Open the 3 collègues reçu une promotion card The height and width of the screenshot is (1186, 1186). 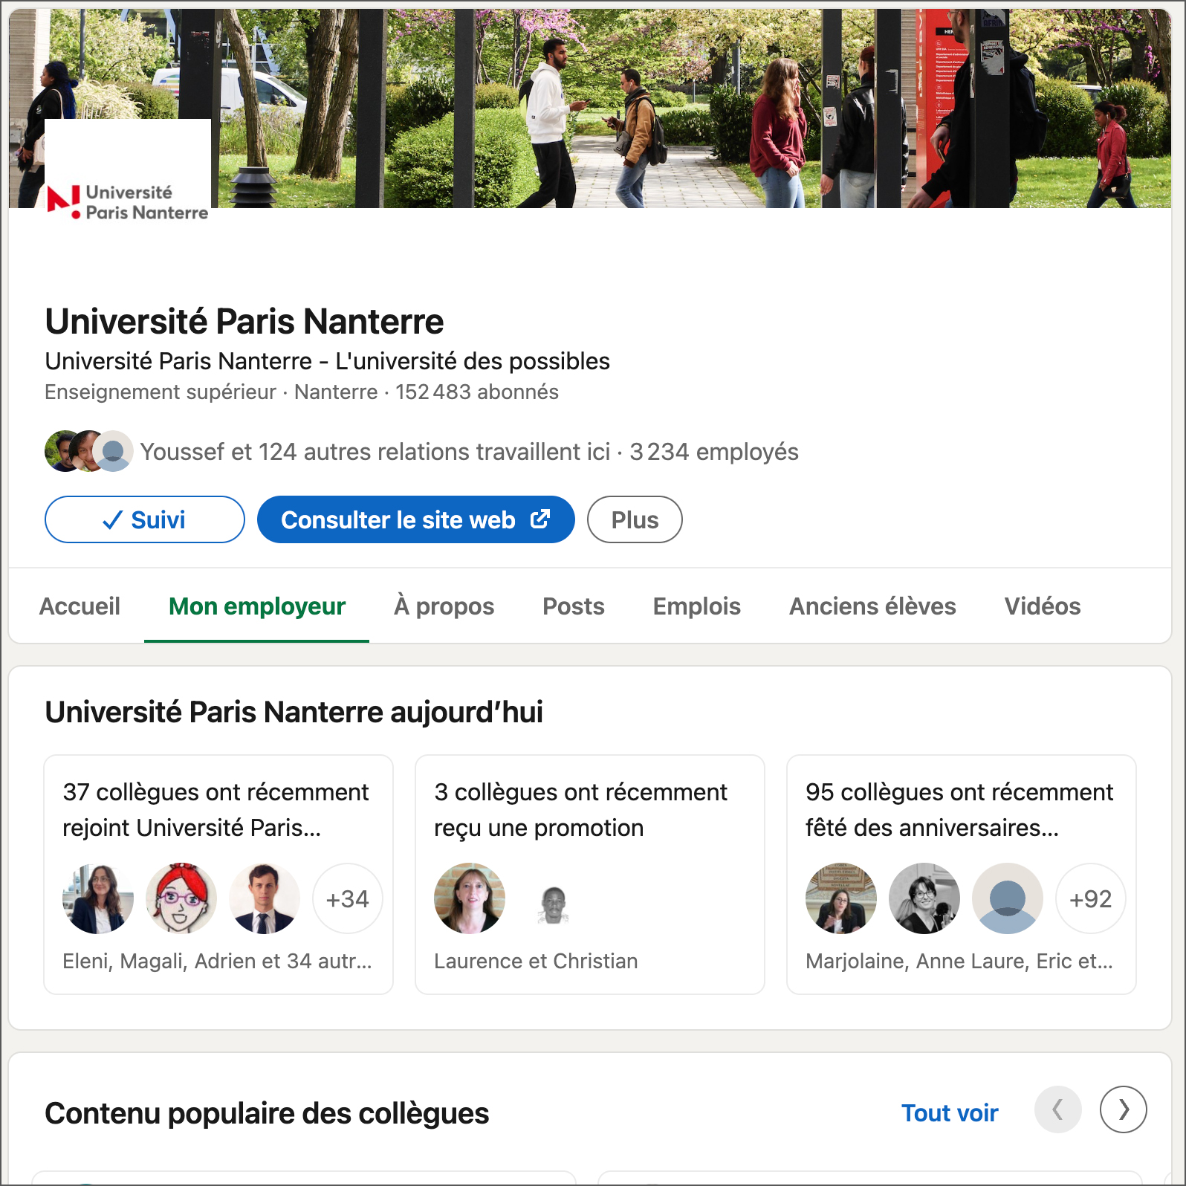click(590, 875)
